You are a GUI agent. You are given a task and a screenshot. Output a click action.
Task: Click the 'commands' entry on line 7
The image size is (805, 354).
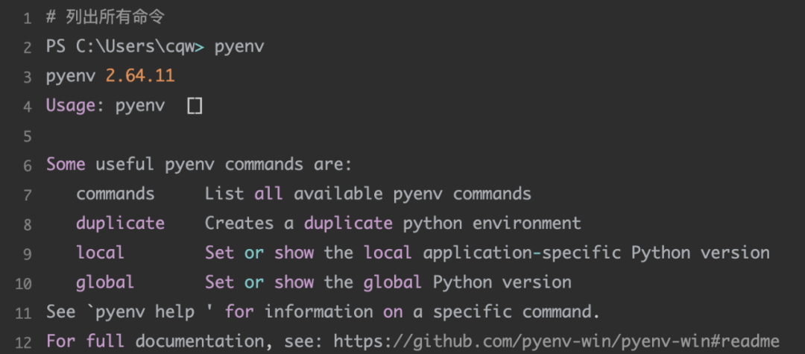click(x=116, y=194)
